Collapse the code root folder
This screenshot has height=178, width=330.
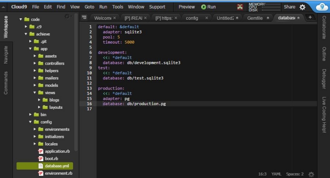tap(21, 19)
